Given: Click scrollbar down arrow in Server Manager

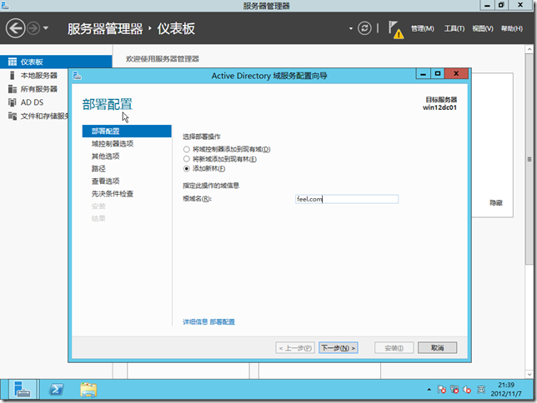Looking at the screenshot, I should [529, 374].
